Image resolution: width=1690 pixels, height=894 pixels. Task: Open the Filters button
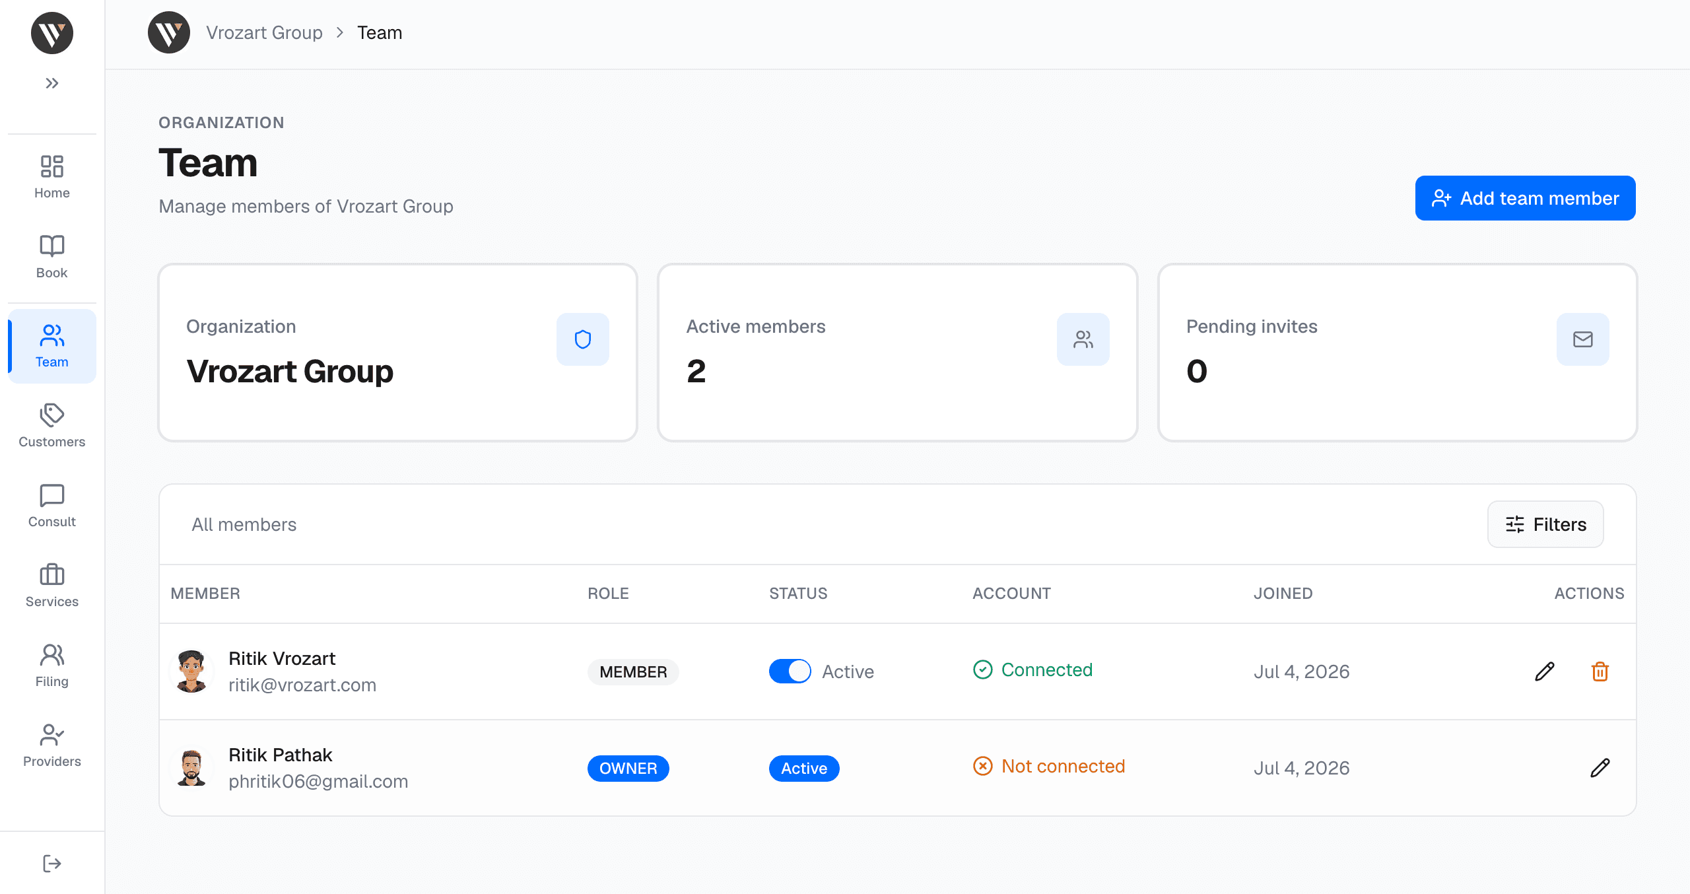click(1545, 524)
